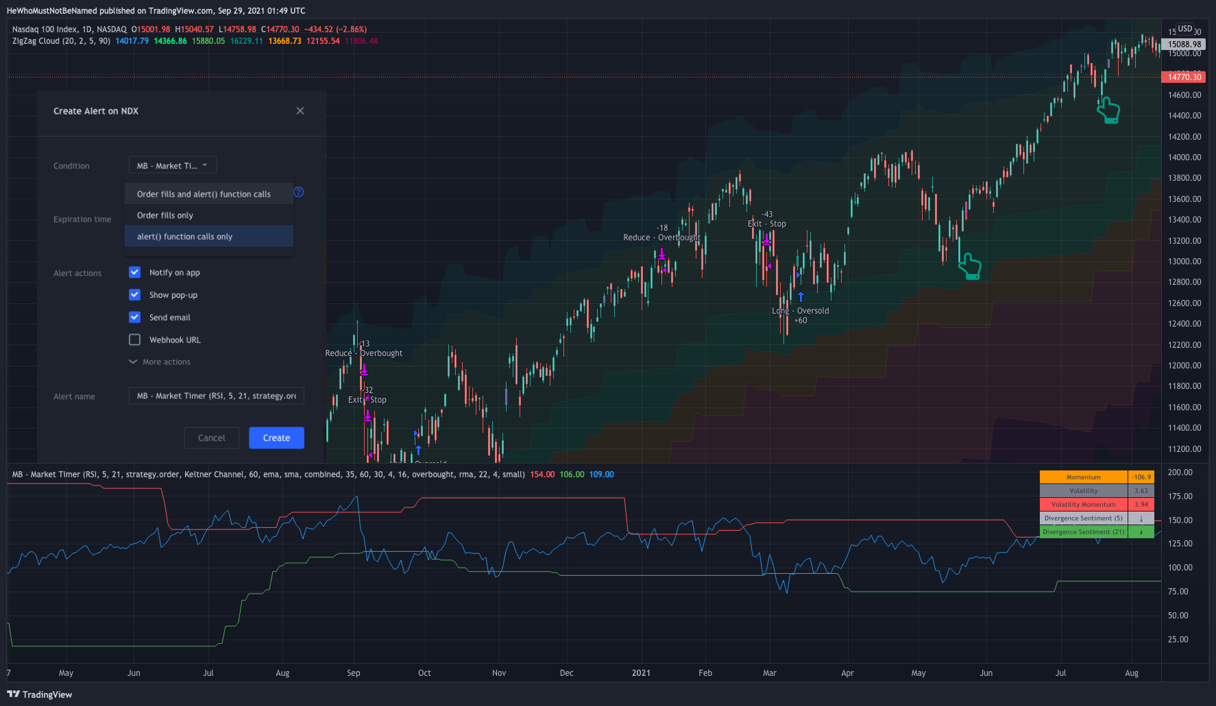This screenshot has height=706, width=1216.
Task: Click the Exit - Stop label near Sep
Action: [x=367, y=400]
